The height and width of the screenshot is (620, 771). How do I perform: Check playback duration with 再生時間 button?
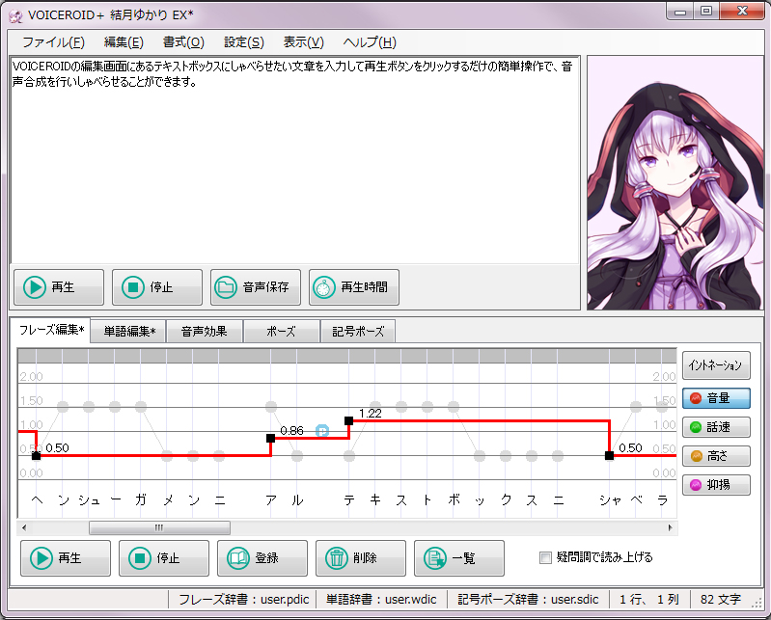(x=353, y=287)
